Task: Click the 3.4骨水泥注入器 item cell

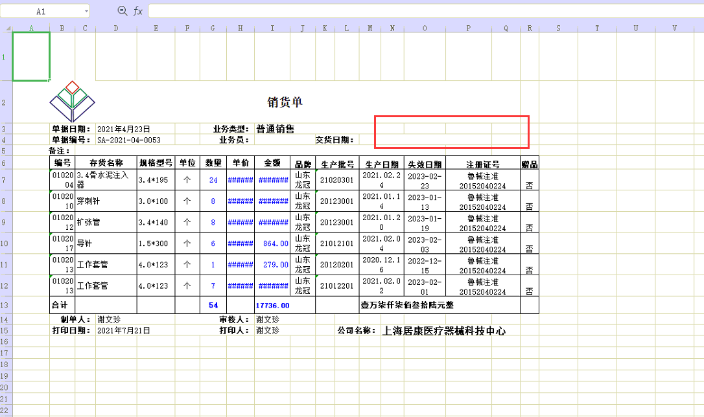Action: (x=106, y=180)
